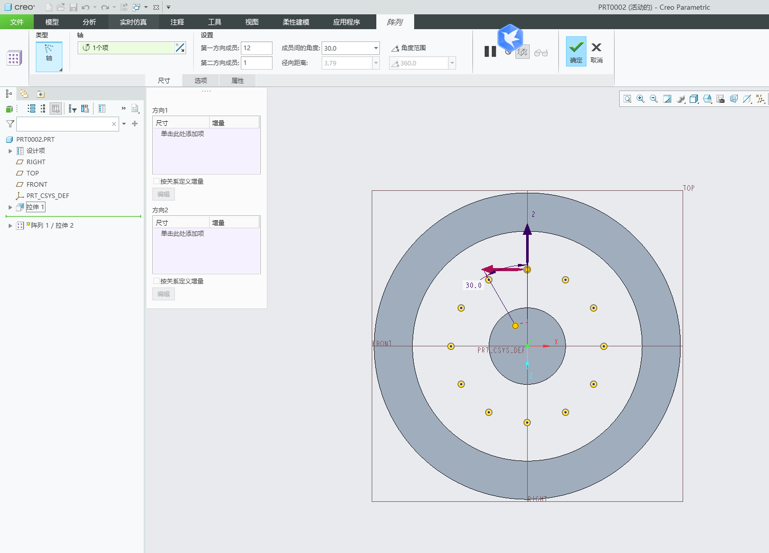Select the axis (轴) pattern type
This screenshot has width=769, height=553.
pos(49,56)
